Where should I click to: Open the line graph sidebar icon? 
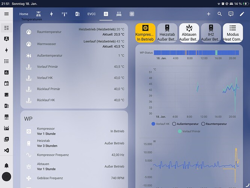6,128
